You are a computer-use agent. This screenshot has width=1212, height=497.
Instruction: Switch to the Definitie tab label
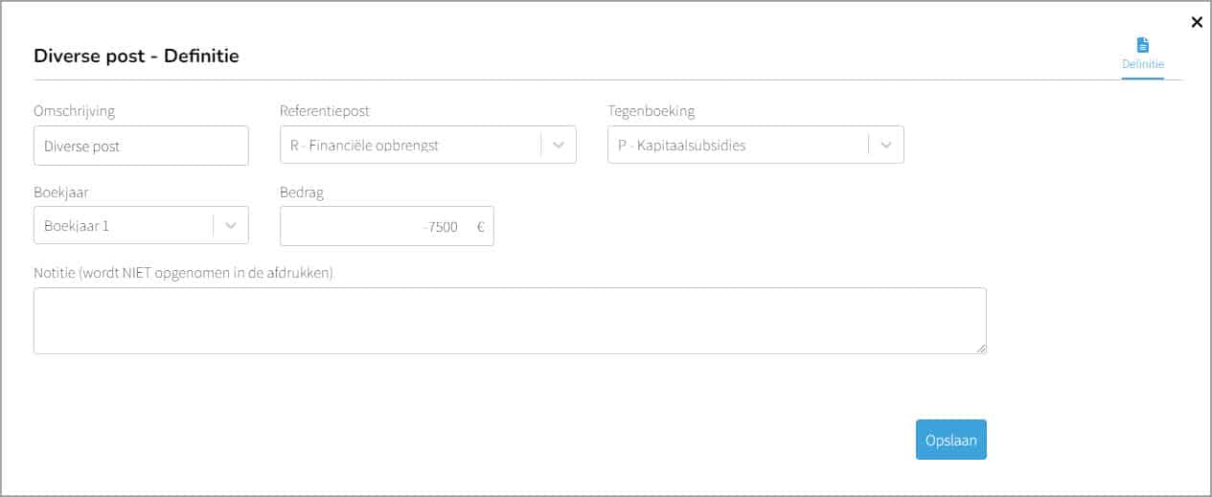coord(1143,64)
